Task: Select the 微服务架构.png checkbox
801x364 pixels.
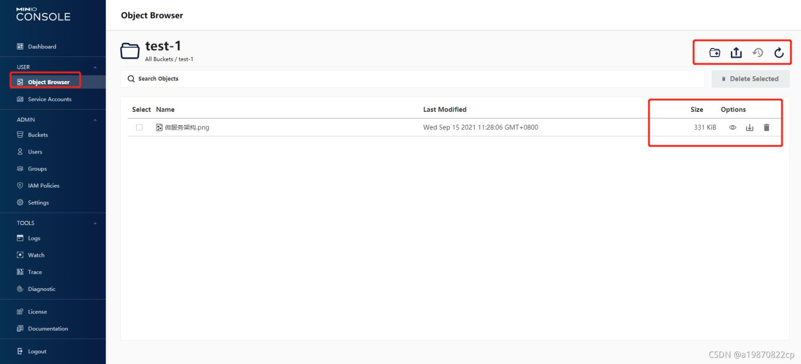Action: (x=139, y=128)
